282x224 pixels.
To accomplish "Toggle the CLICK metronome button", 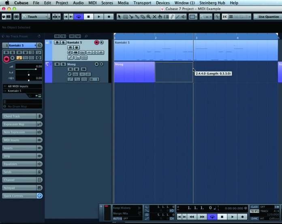I will tap(254, 207).
